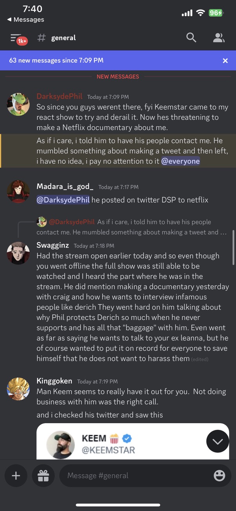This screenshot has width=236, height=511.
Task: Tap the search magnifier icon
Action: [x=191, y=38]
